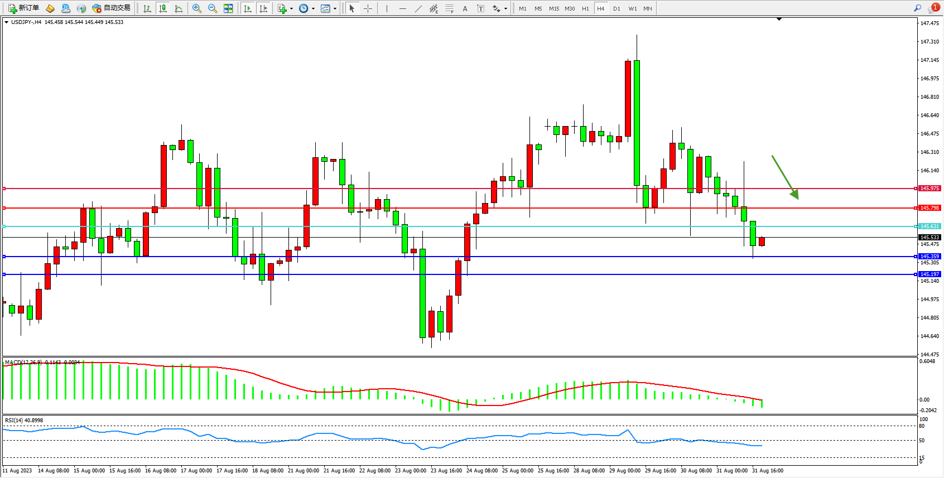944x478 pixels.
Task: Expand the chart templates dropdown arrow
Action: click(335, 8)
